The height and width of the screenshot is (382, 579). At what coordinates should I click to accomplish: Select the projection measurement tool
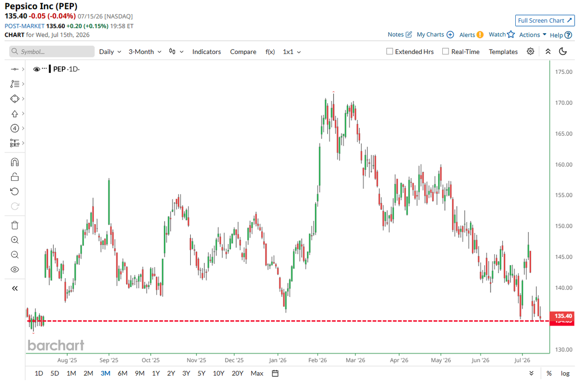click(14, 143)
